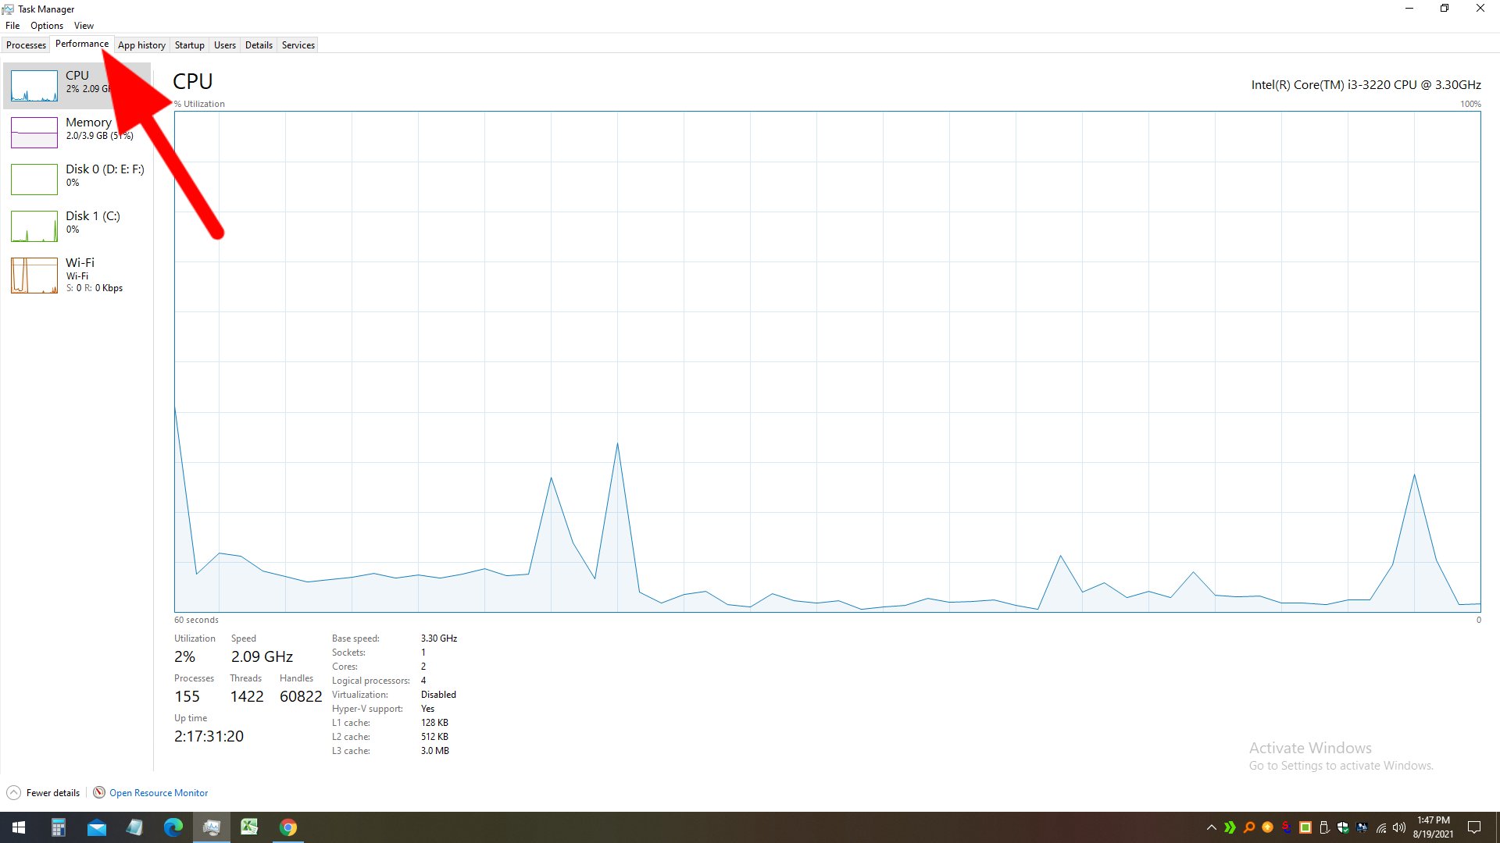Switch to the Processes tab
Image resolution: width=1500 pixels, height=843 pixels.
click(x=26, y=44)
